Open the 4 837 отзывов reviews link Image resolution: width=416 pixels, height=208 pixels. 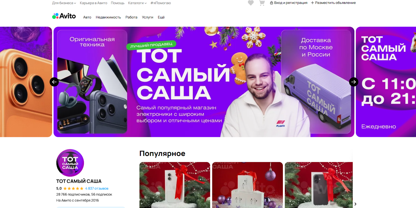tap(97, 189)
